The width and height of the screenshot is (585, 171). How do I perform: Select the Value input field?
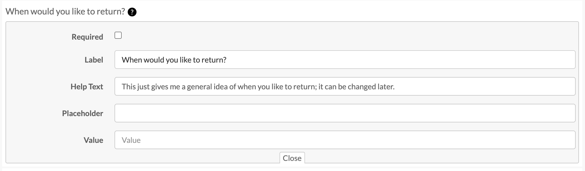[x=345, y=140]
